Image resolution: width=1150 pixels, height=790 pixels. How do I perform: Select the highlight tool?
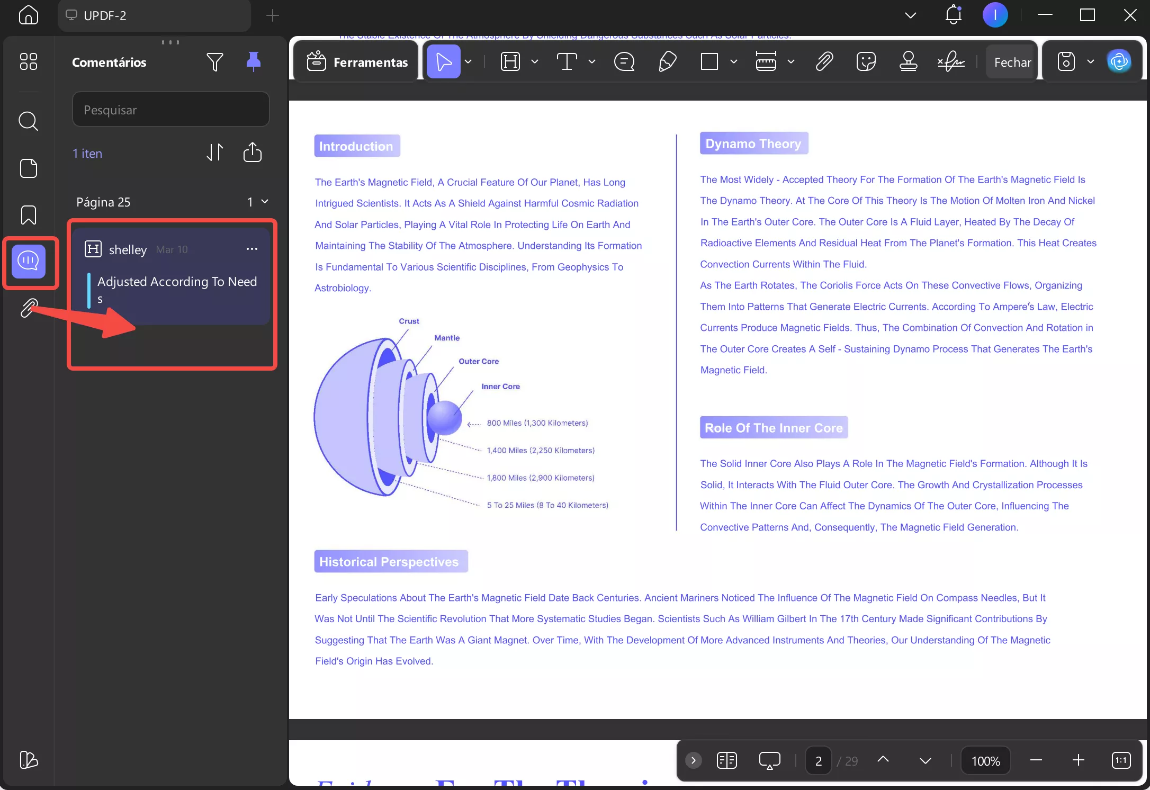510,61
